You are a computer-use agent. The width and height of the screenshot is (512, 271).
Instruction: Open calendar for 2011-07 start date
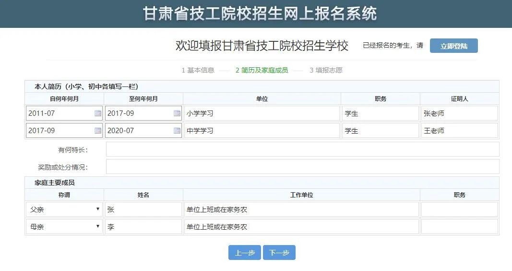(98, 113)
